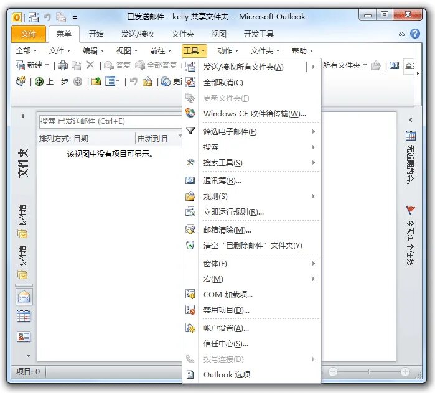
Task: Customize Quick Access Toolbar dropdown arrow
Action: click(75, 18)
